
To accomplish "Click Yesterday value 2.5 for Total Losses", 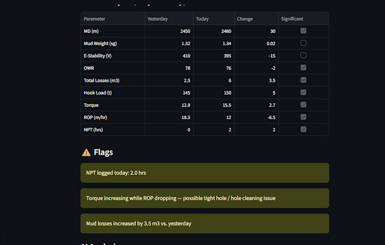I will pyautogui.click(x=169, y=80).
